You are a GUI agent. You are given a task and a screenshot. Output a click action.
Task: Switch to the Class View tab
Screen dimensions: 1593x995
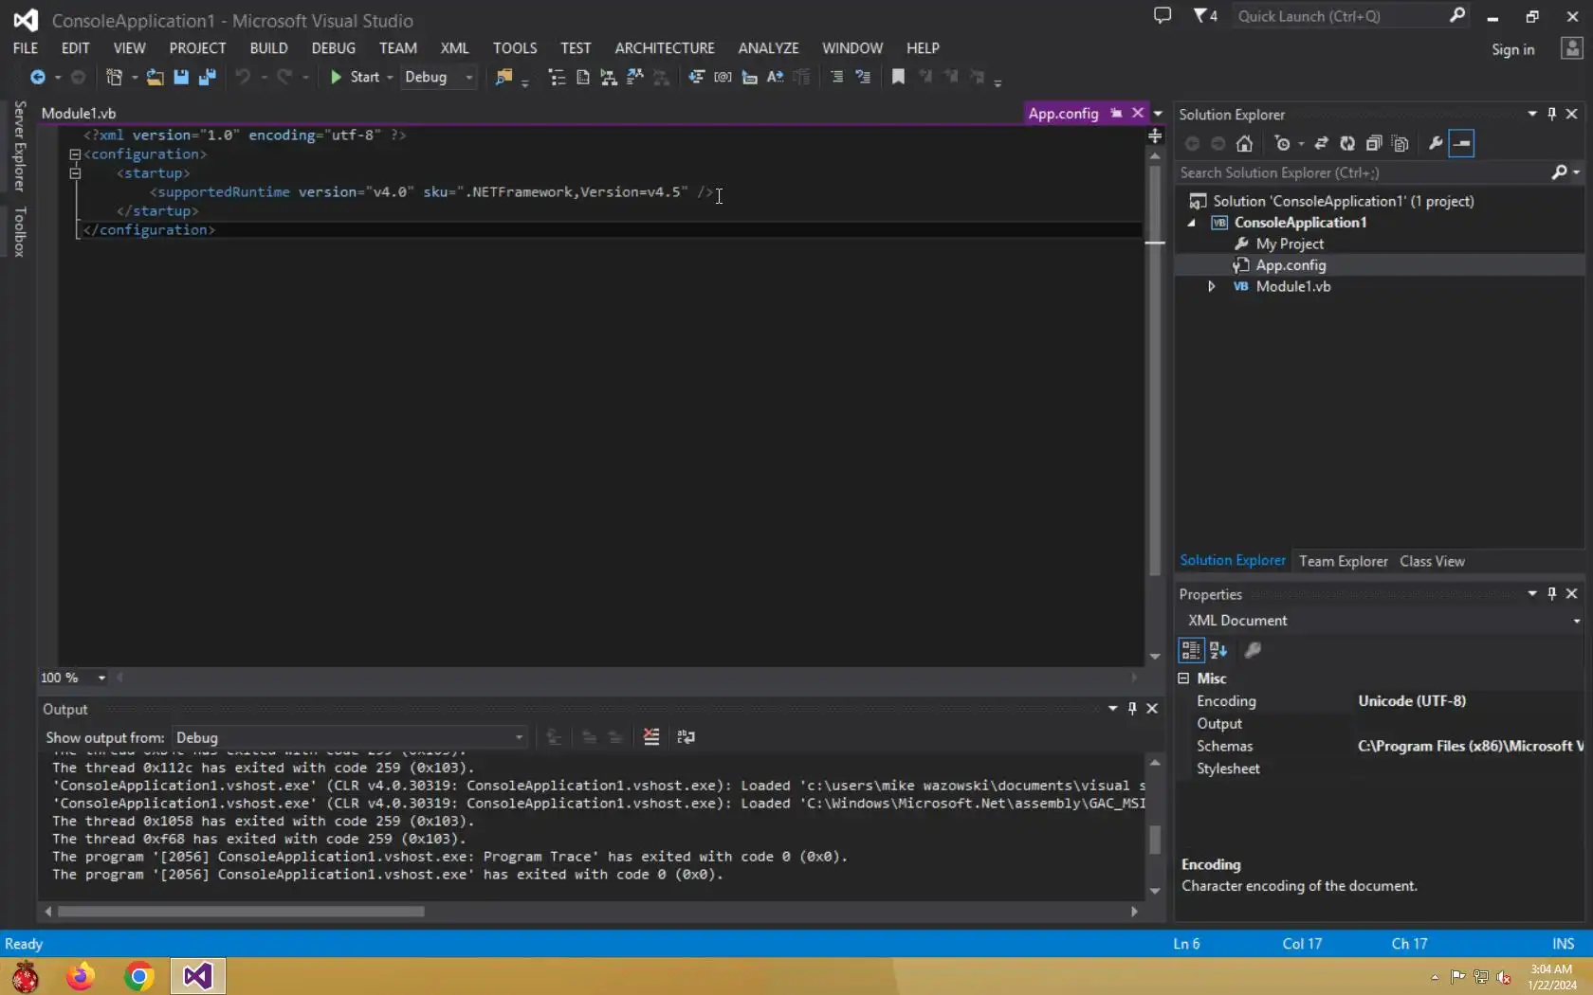pyautogui.click(x=1432, y=561)
